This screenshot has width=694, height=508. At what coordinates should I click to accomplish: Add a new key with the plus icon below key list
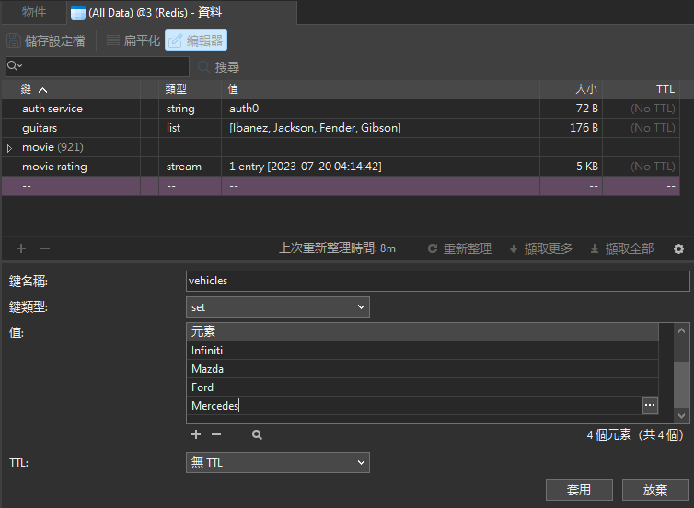[x=21, y=248]
